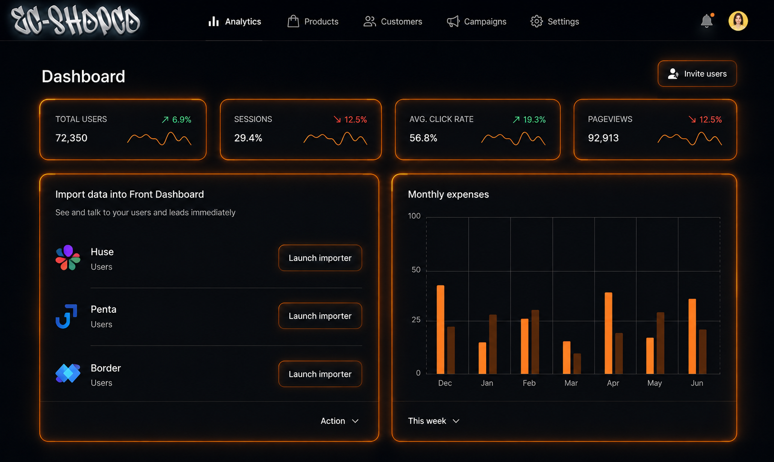The width and height of the screenshot is (774, 462).
Task: Click the EC-Shop graffiti logo
Action: tap(76, 21)
